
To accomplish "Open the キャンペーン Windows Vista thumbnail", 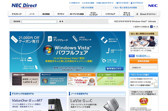I will pos(54,79).
